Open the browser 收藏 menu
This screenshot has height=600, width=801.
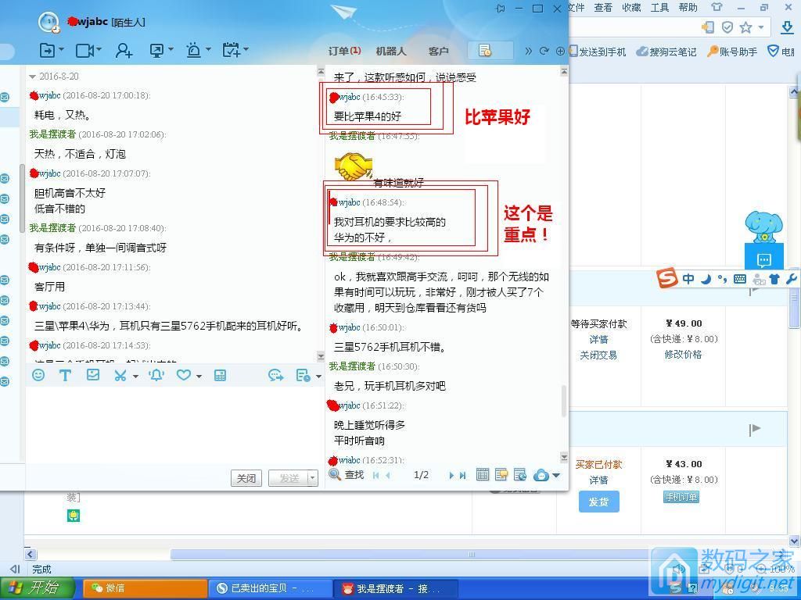tap(631, 8)
